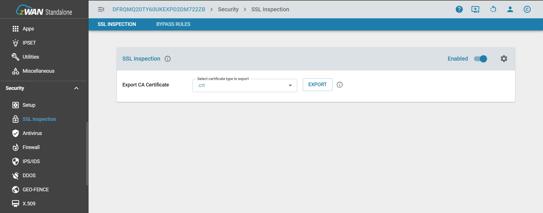Disable the SSL Inspection Enabled toggle
The height and width of the screenshot is (213, 543).
tap(480, 59)
